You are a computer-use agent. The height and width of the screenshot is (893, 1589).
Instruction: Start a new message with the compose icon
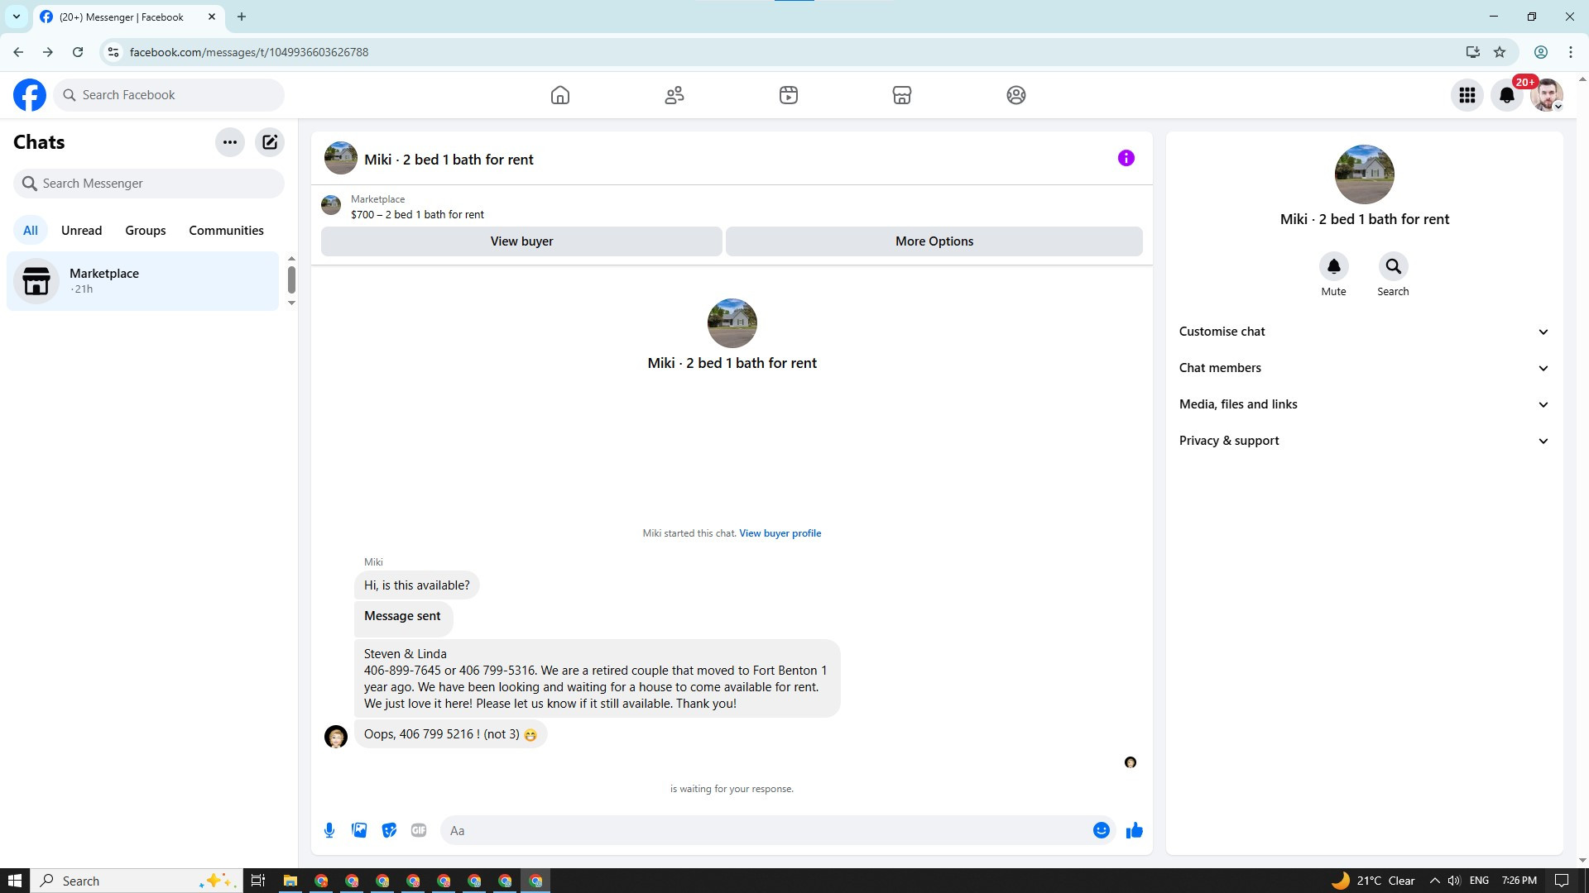[270, 142]
